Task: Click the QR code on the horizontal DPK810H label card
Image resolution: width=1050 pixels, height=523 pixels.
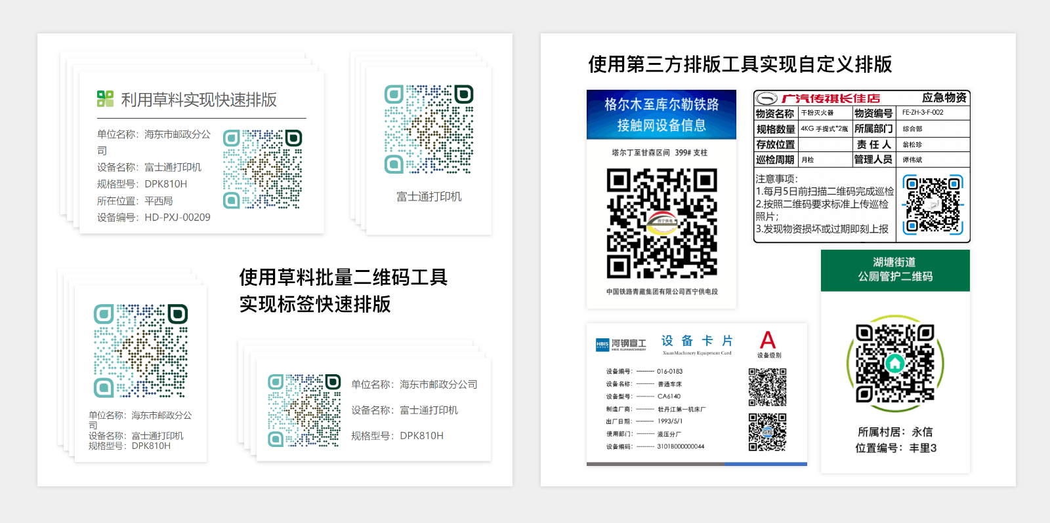Action: pos(304,411)
